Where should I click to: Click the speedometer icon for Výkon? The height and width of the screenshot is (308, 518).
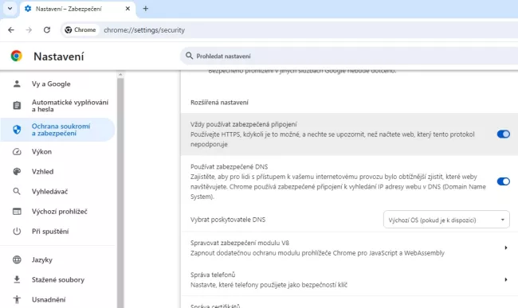coord(17,152)
